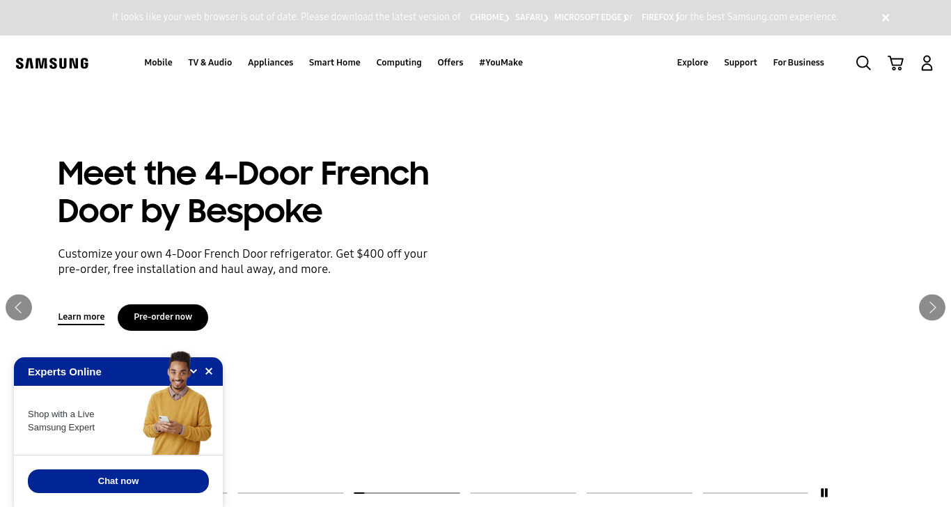Go to previous carousel slide
The height and width of the screenshot is (507, 951).
coord(19,307)
